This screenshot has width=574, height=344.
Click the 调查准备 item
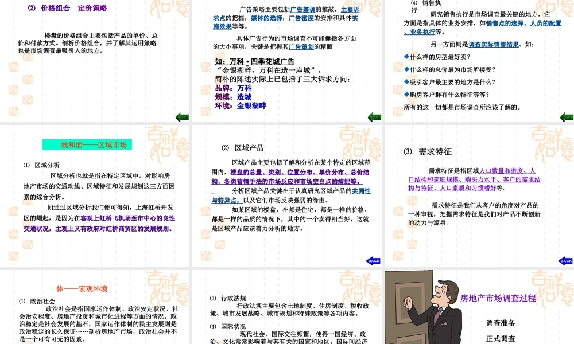tap(501, 323)
